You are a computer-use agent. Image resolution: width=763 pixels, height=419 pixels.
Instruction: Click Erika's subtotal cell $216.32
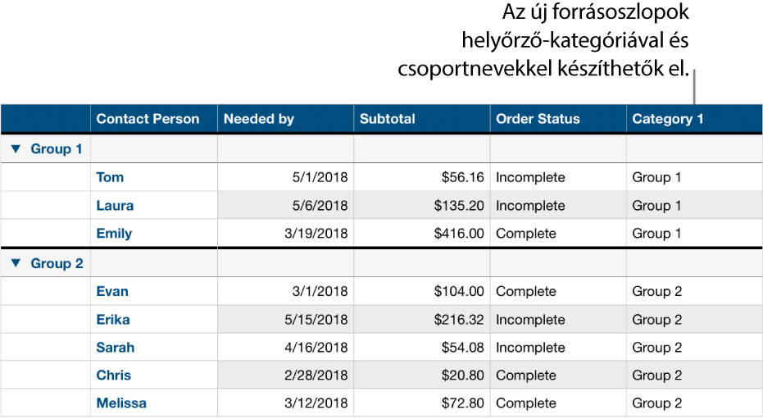[460, 320]
